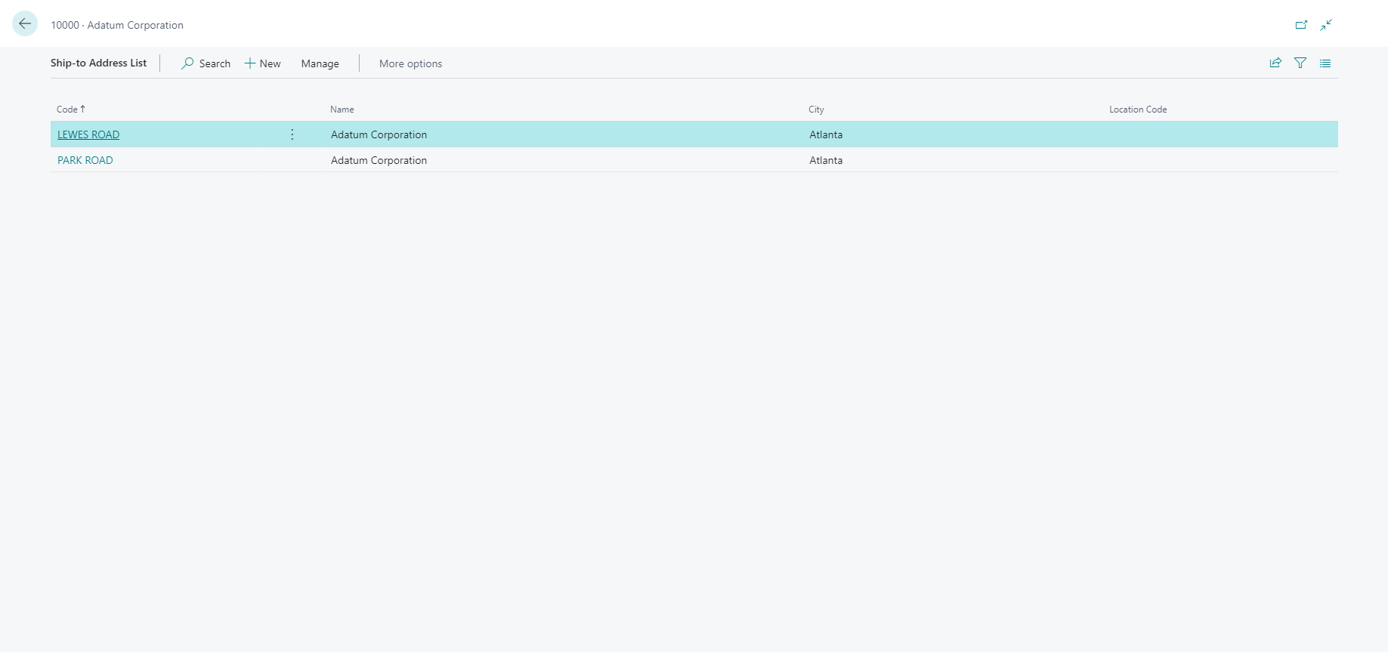Image resolution: width=1388 pixels, height=670 pixels.
Task: Select Adatum Corporation name in PARK ROAD row
Action: tap(379, 160)
